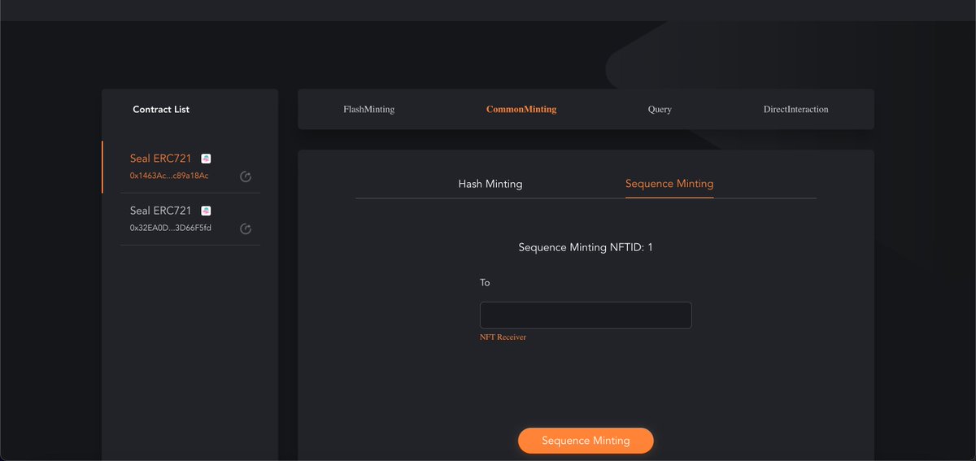This screenshot has height=461, width=976.
Task: Click chain badge icon beside first Seal ERC721
Action: click(206, 159)
